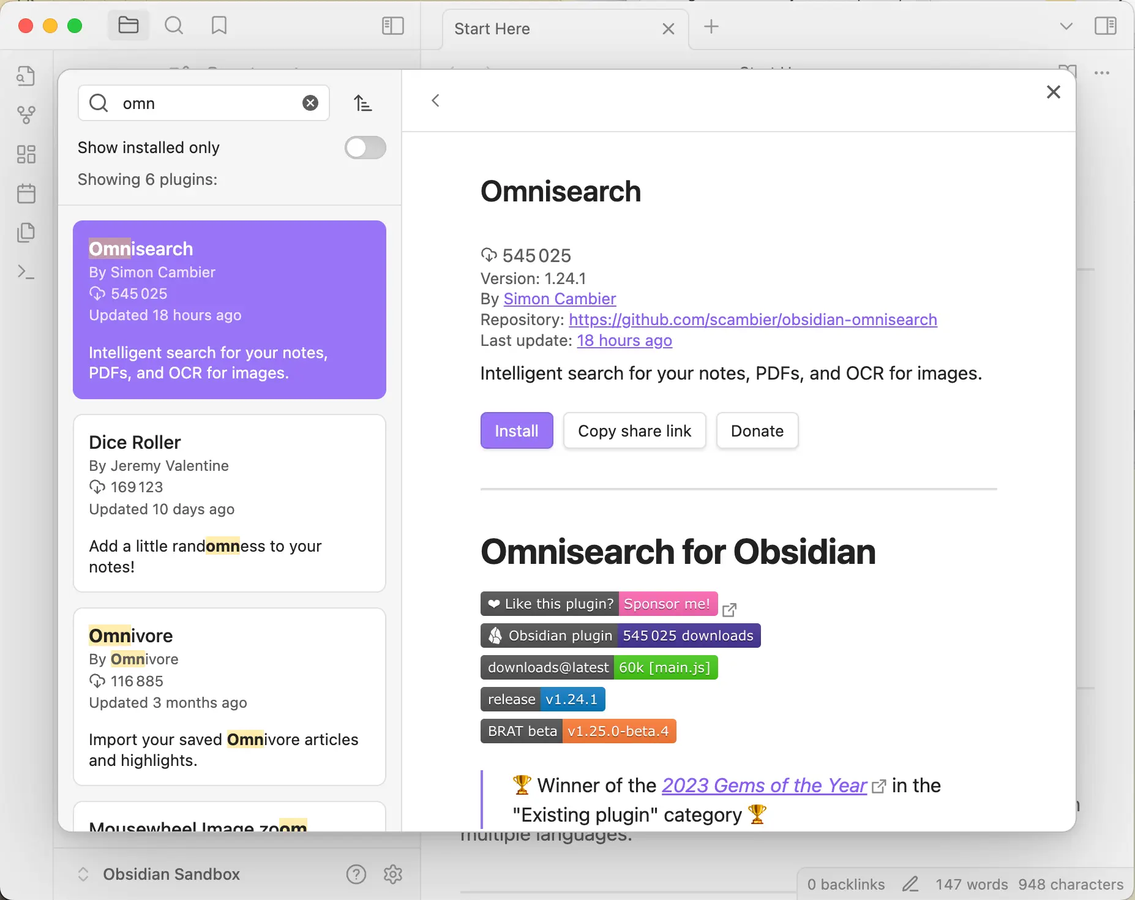1135x900 pixels.
Task: Open command palette terminal icon
Action: [26, 272]
